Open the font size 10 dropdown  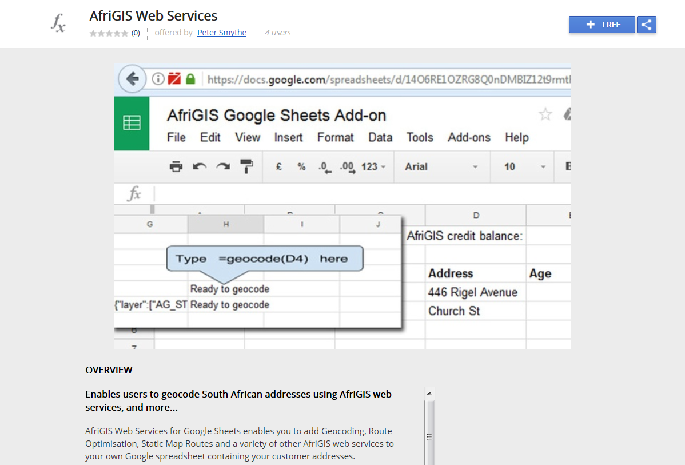pyautogui.click(x=524, y=166)
